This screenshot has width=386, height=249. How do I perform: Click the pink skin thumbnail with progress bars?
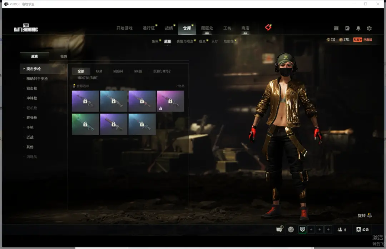point(170,101)
